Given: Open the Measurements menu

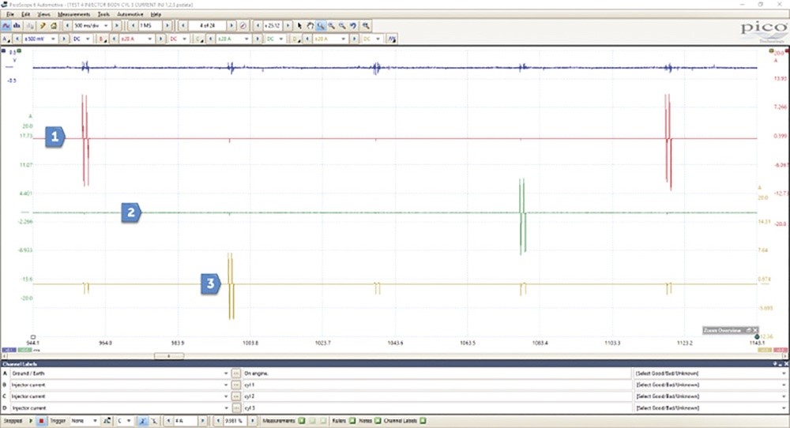Looking at the screenshot, I should pyautogui.click(x=73, y=14).
